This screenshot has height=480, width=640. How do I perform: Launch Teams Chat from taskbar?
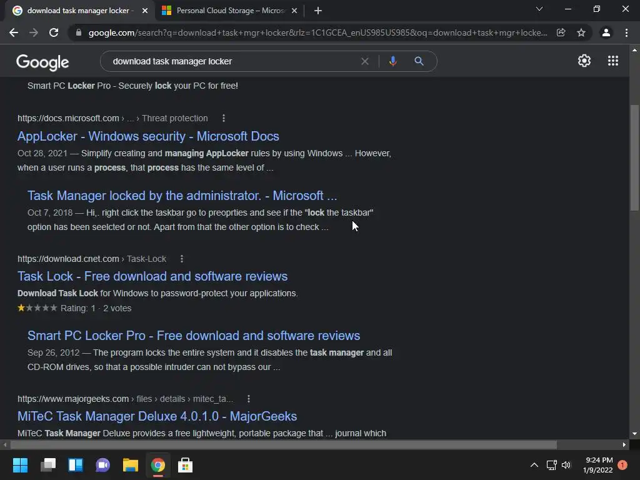tap(103, 465)
